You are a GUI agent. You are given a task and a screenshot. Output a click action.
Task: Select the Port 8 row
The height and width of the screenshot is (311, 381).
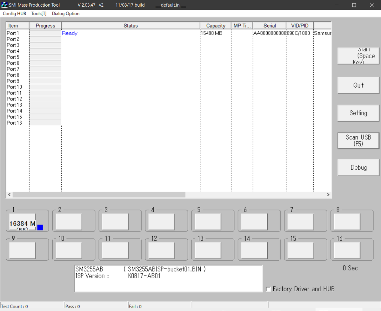pyautogui.click(x=169, y=75)
